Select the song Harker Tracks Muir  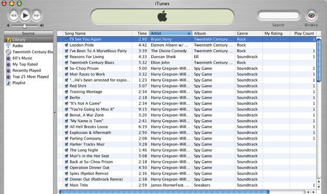point(87,144)
